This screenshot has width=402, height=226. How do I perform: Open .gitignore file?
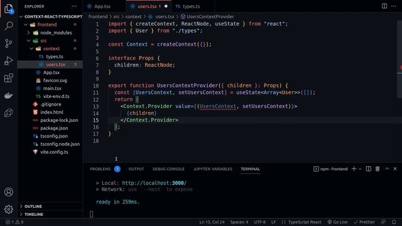coord(50,104)
